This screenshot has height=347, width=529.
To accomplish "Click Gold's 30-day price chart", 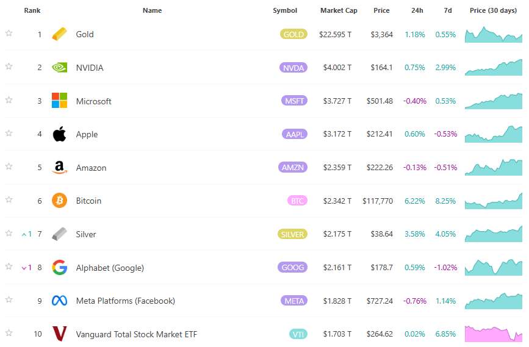I will coord(493,34).
